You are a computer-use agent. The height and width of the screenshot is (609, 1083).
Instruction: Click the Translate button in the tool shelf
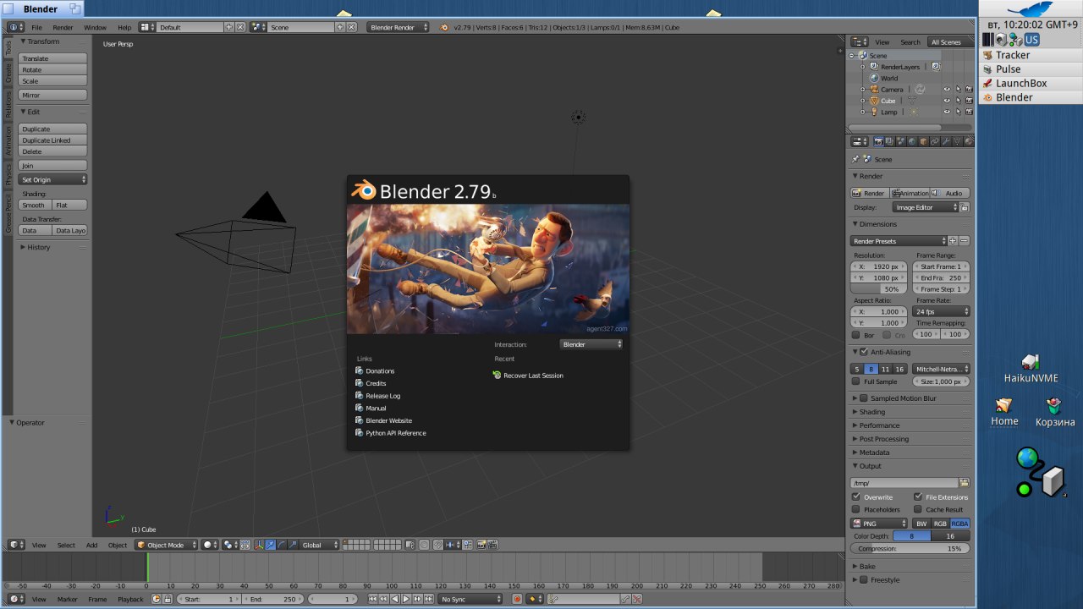(52, 58)
